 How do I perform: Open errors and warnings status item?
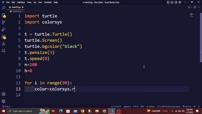tap(6, 106)
